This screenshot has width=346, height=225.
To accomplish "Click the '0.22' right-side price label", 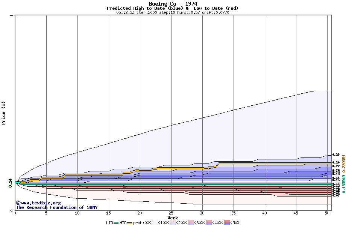I will click(x=336, y=166).
